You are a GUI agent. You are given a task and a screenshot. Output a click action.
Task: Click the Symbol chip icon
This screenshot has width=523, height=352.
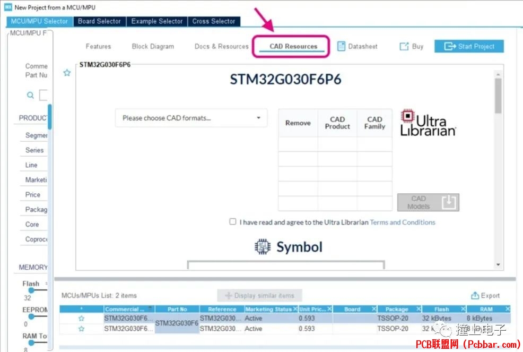click(263, 247)
